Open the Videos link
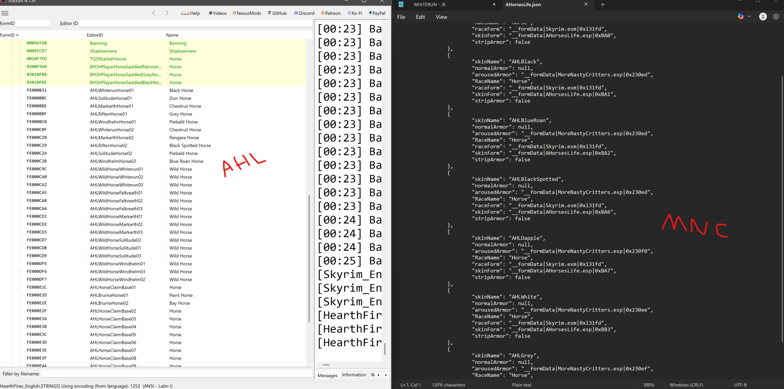This screenshot has height=389, width=784. pyautogui.click(x=218, y=13)
